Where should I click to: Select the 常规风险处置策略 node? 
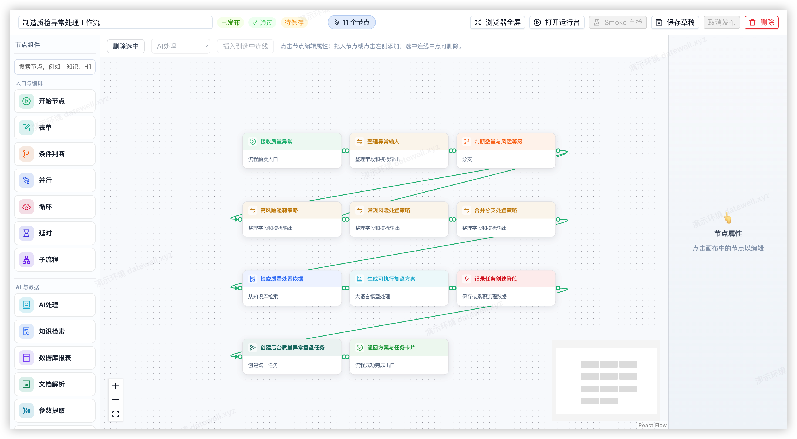[x=399, y=219]
